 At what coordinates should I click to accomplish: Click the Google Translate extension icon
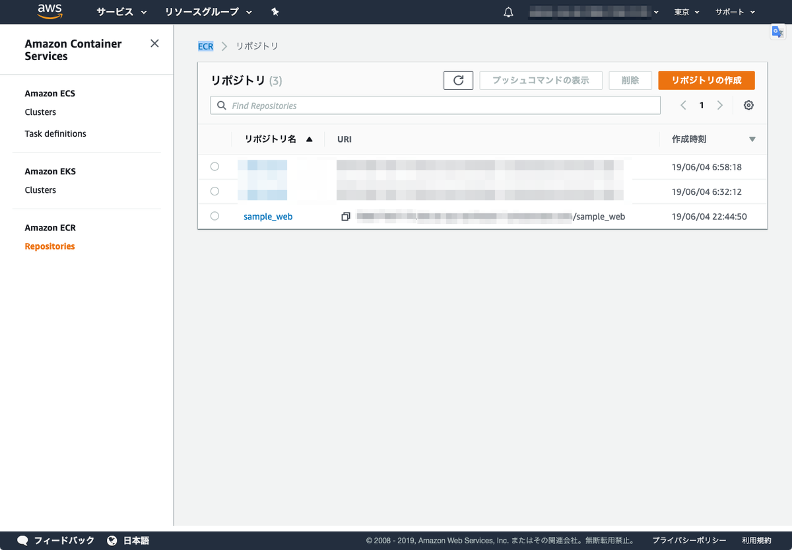click(x=777, y=32)
